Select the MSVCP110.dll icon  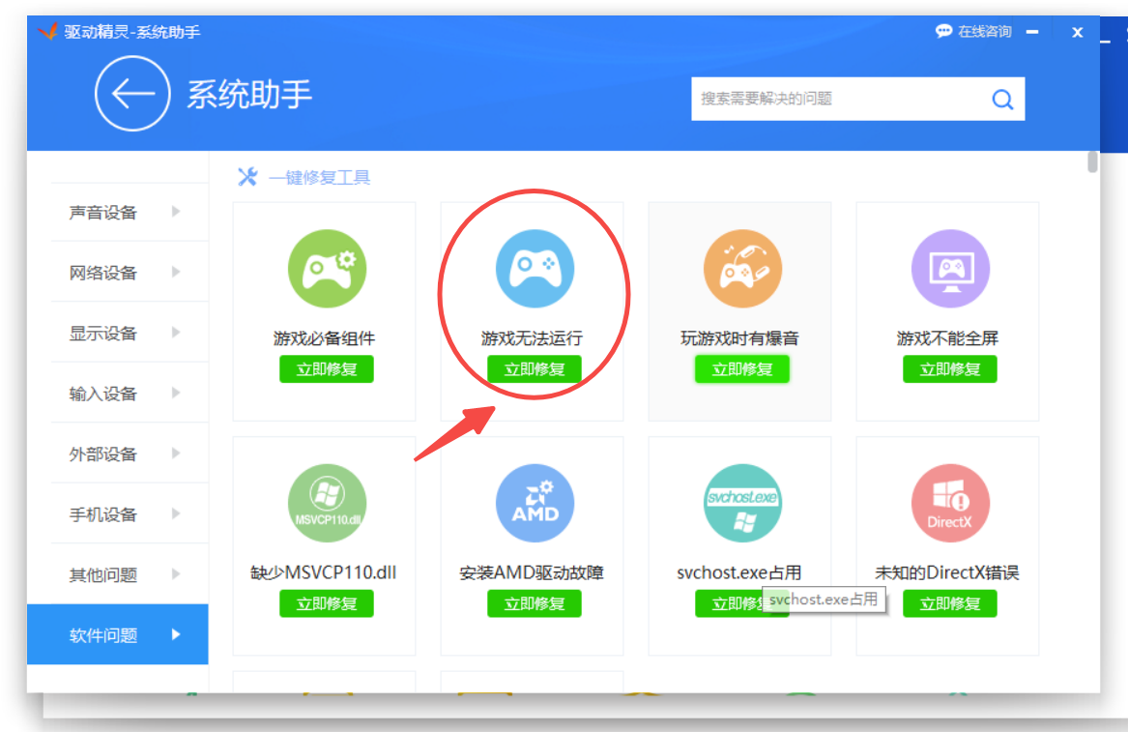pyautogui.click(x=327, y=503)
